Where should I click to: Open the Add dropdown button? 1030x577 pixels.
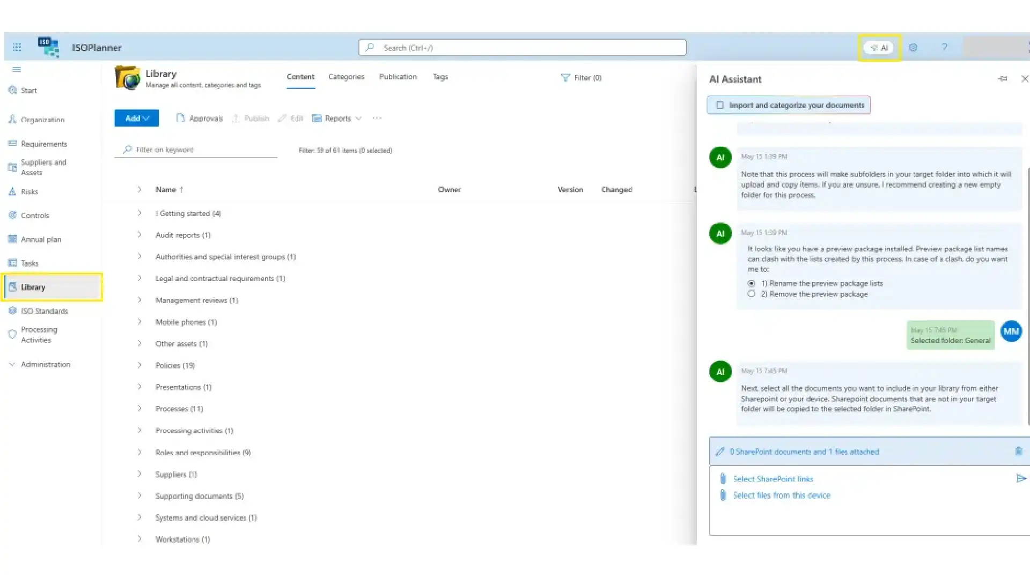(136, 118)
